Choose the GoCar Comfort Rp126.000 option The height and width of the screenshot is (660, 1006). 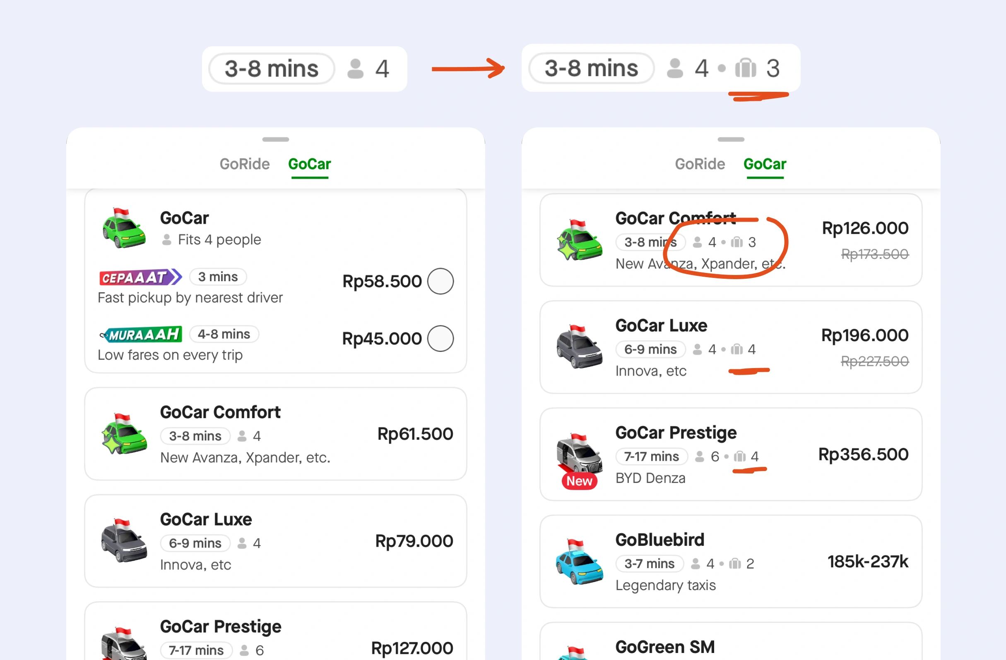[731, 240]
